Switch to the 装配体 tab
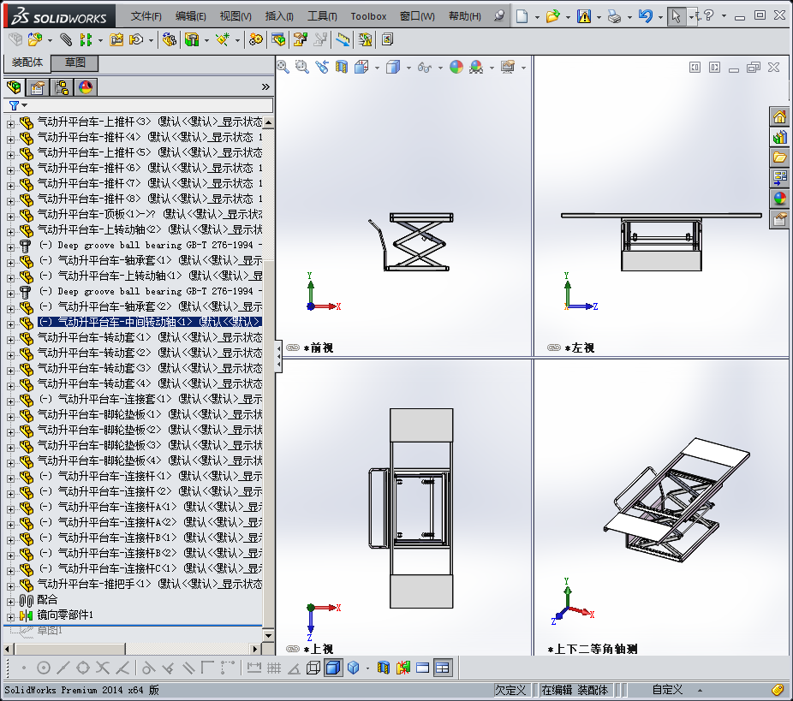Image resolution: width=793 pixels, height=701 pixels. click(x=27, y=62)
